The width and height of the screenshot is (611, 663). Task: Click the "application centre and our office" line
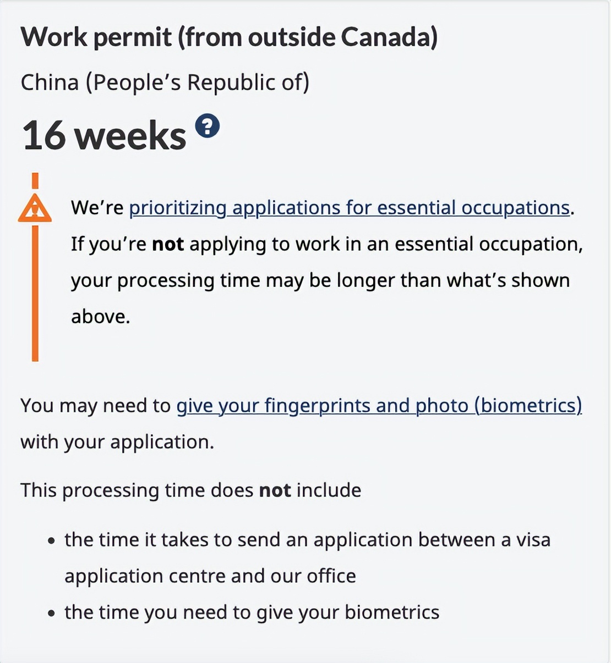tap(210, 576)
